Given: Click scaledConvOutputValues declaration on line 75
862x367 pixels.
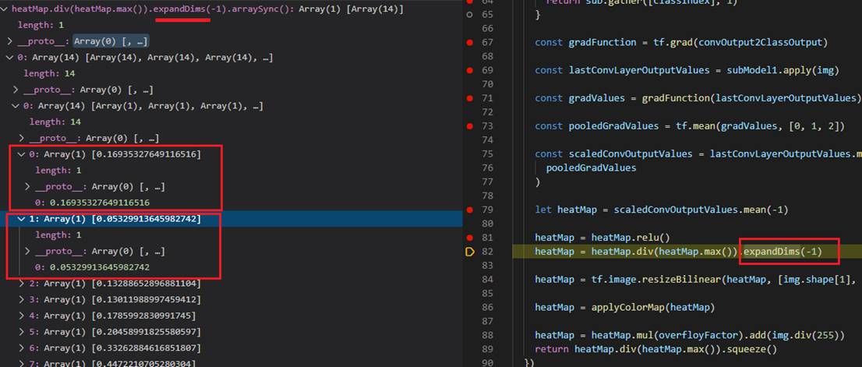Looking at the screenshot, I should click(x=630, y=154).
